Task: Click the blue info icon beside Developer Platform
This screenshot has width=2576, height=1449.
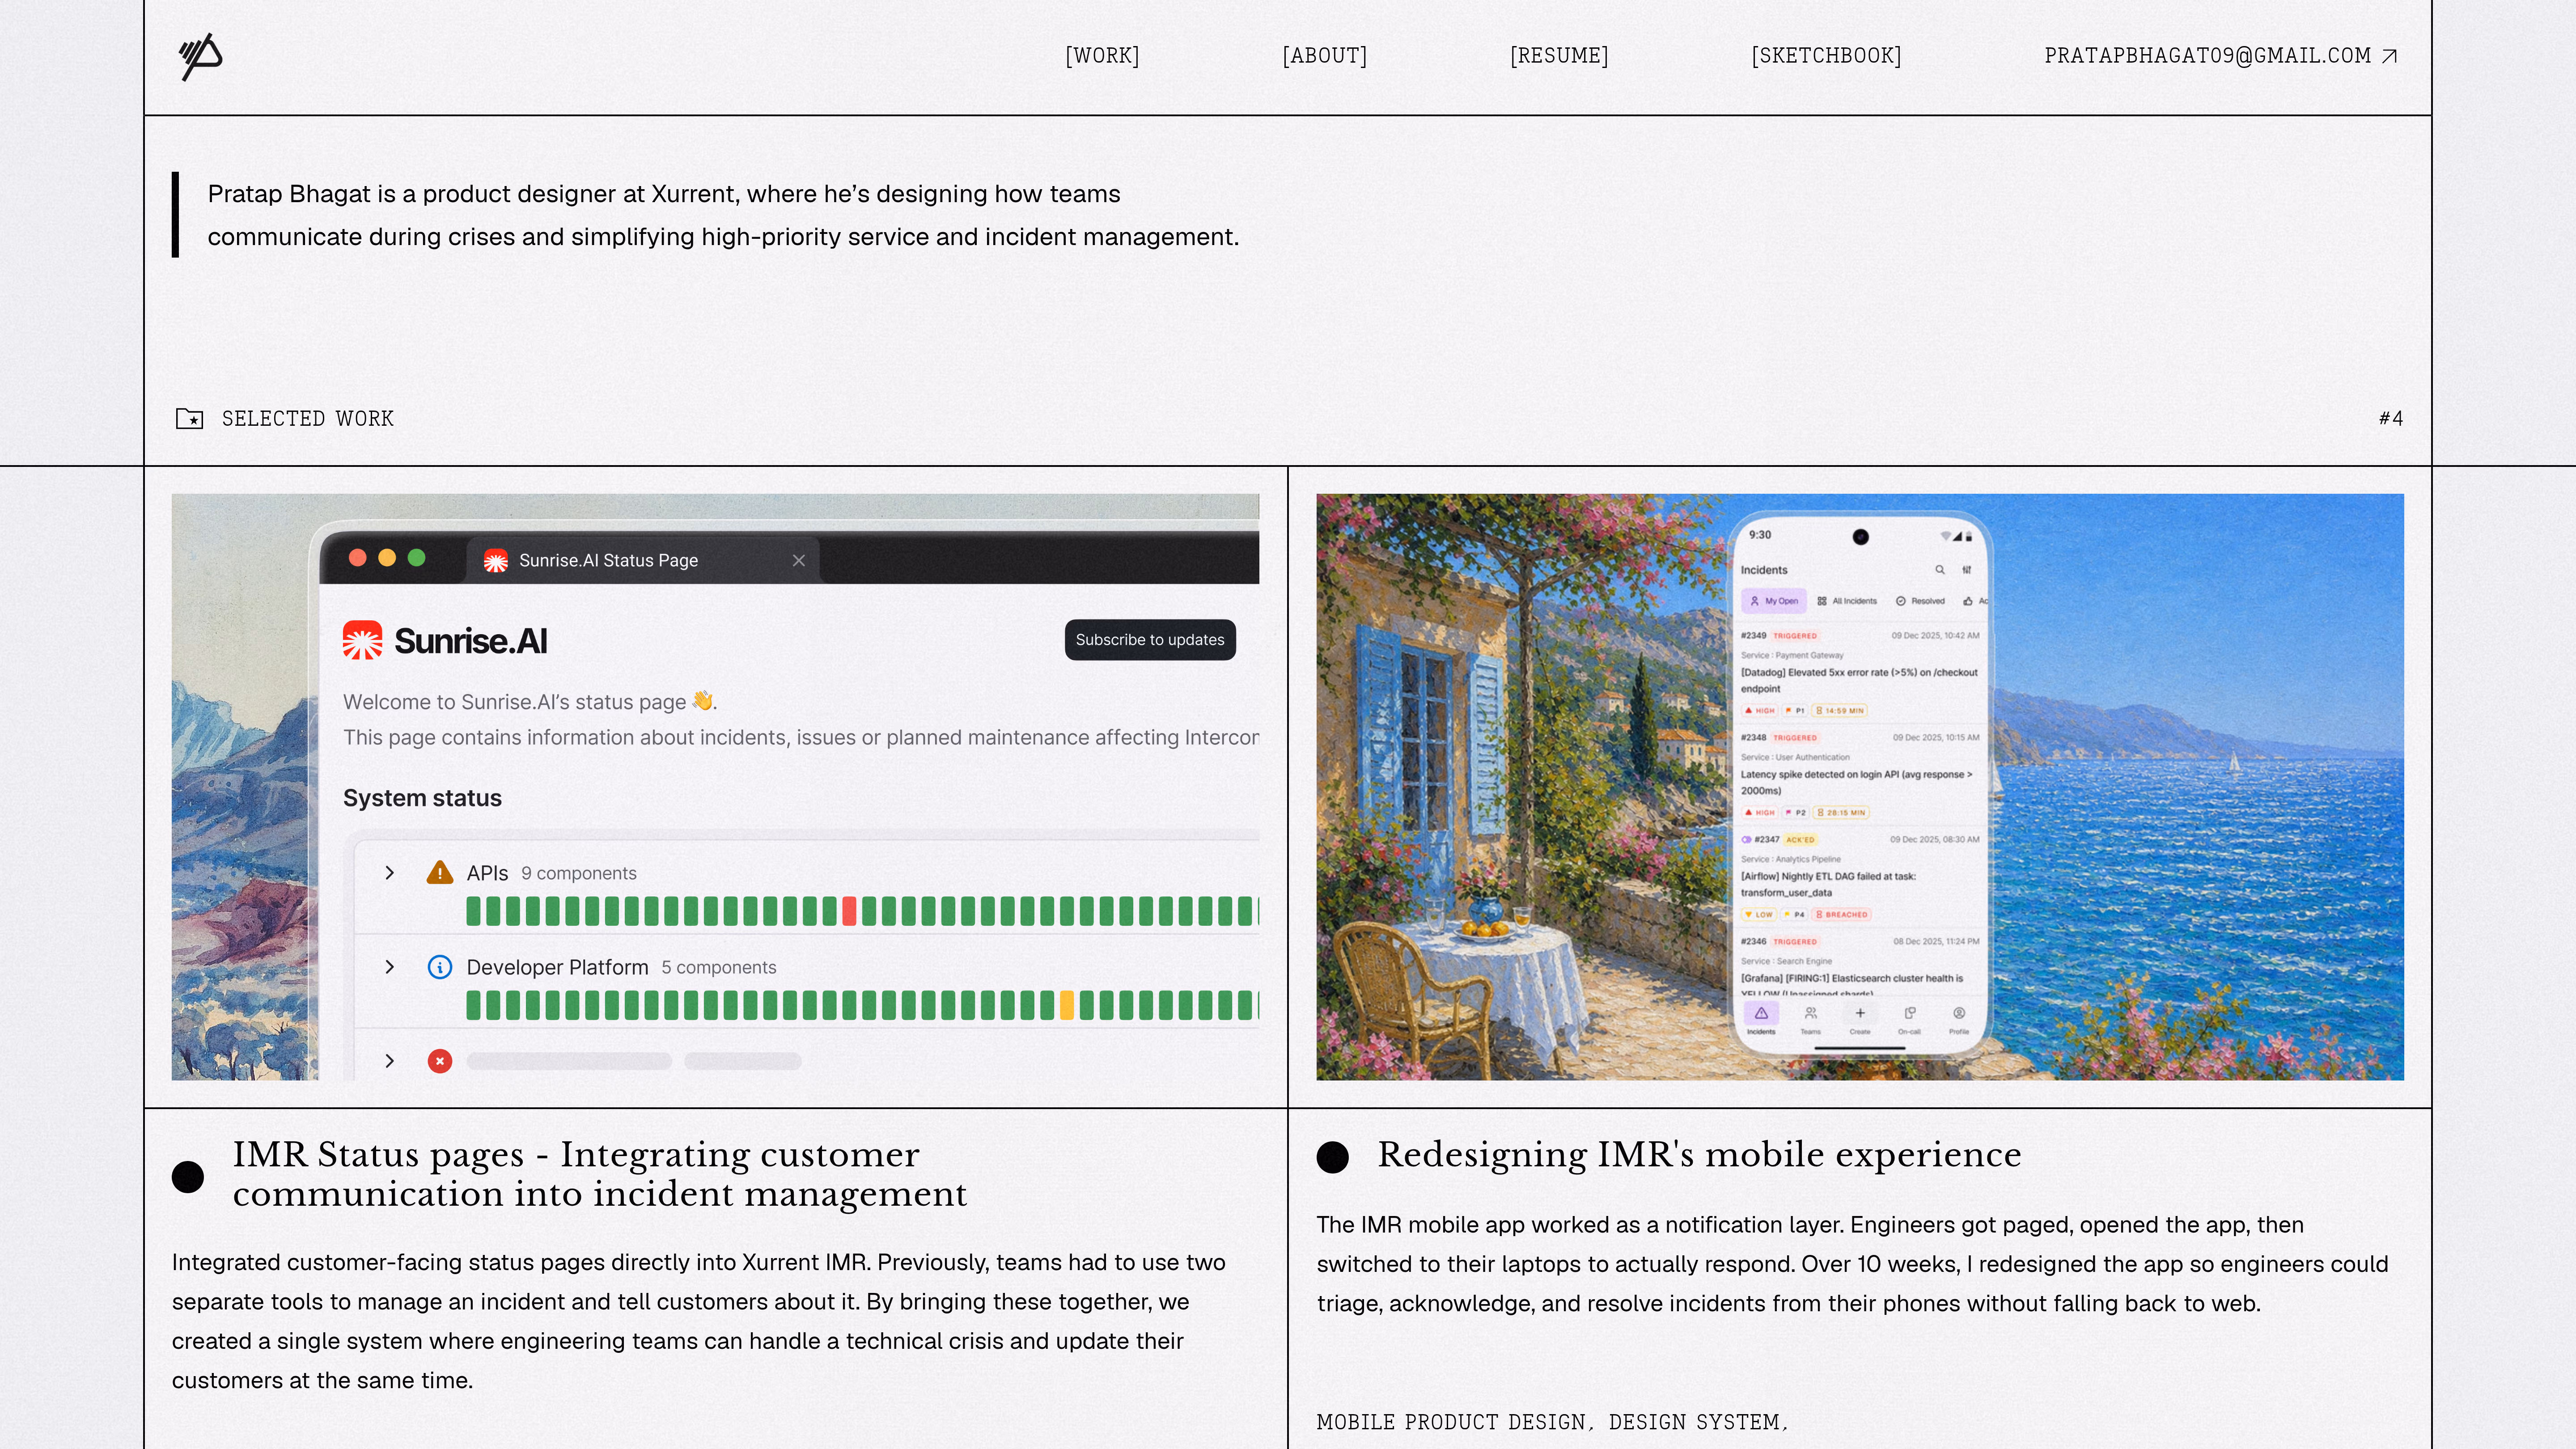Action: pos(440,967)
